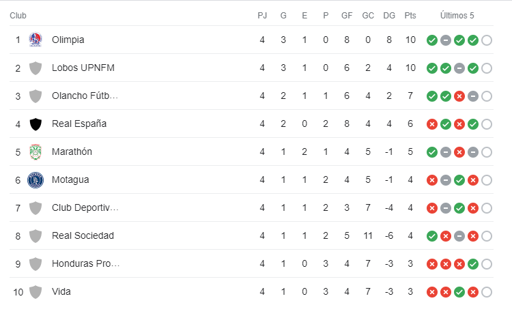Image resolution: width=512 pixels, height=318 pixels.
Task: Open the Olimpia team link
Action: pyautogui.click(x=68, y=40)
